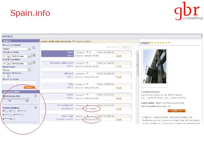
Task: Click the price range maximum slider handle
Action: 28,99
